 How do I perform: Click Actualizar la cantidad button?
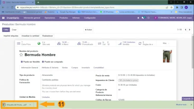click(30, 36)
